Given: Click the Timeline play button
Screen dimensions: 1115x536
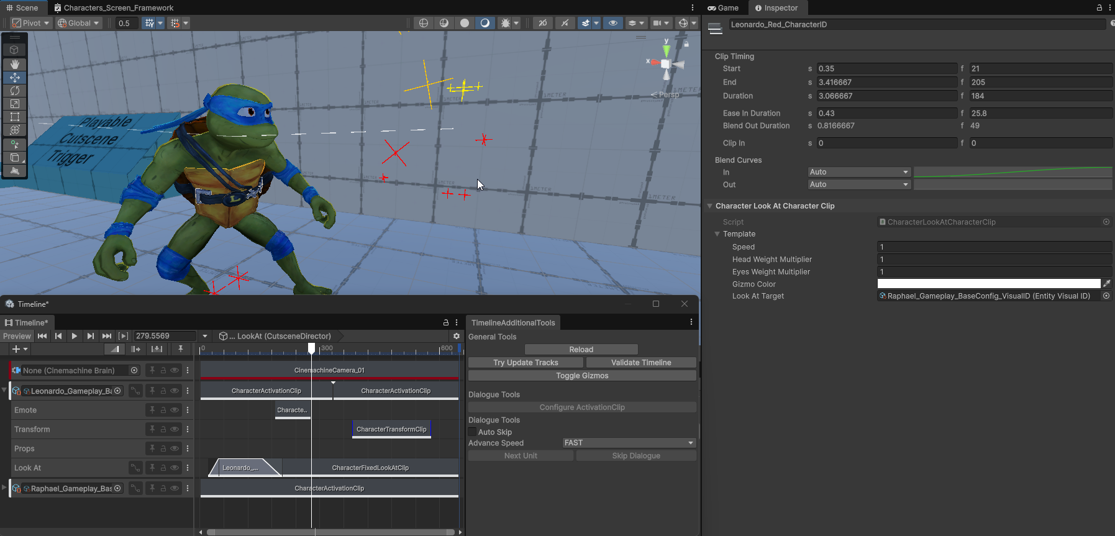Looking at the screenshot, I should click(x=75, y=336).
